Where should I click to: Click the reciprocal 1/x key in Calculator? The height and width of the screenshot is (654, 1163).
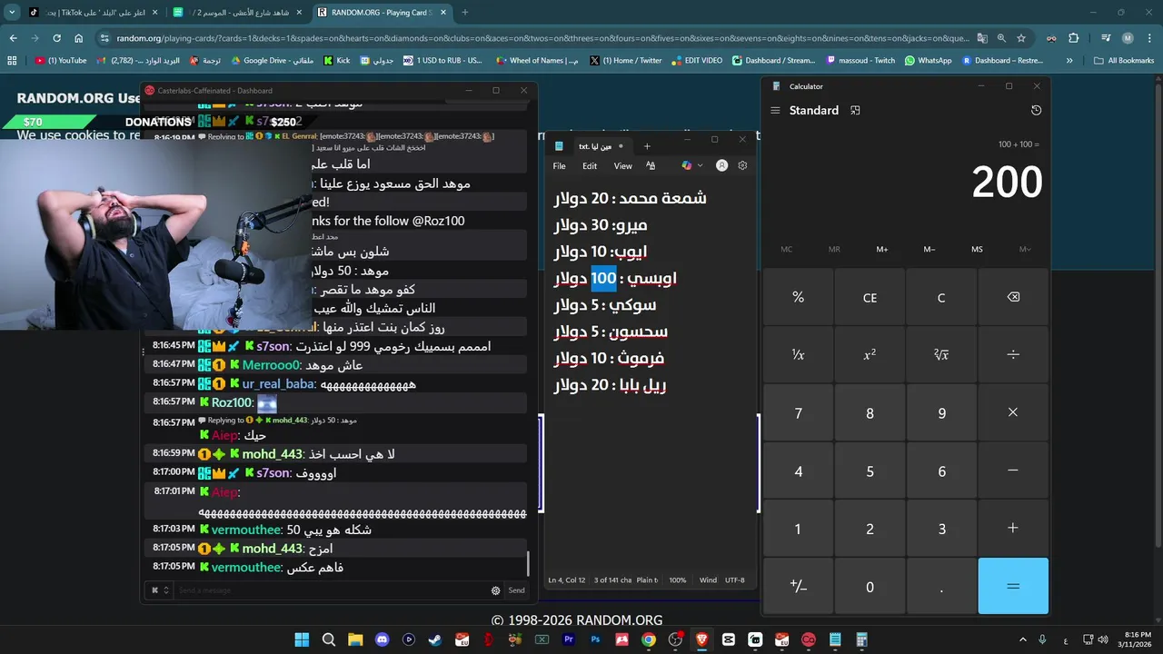click(798, 354)
